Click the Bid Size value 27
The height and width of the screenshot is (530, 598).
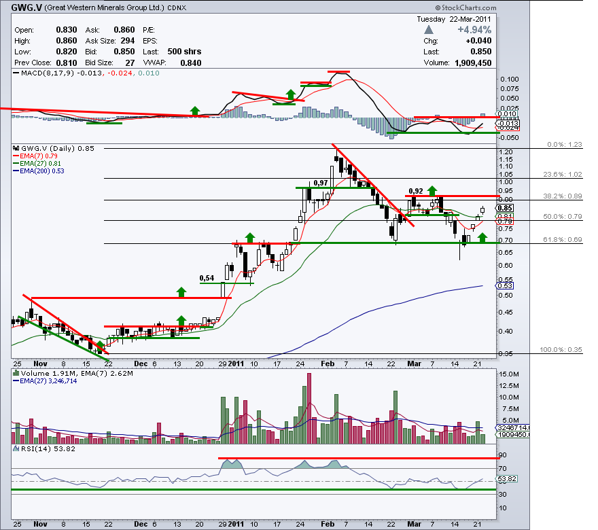[130, 63]
